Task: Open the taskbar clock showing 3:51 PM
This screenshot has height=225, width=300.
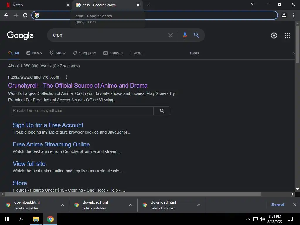Action: click(x=275, y=219)
